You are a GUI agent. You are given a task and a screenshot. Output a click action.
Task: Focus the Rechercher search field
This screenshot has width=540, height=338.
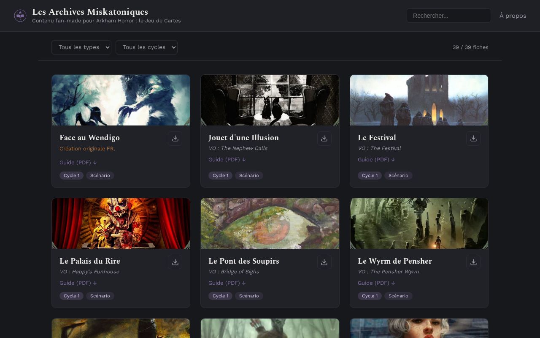[x=449, y=16]
